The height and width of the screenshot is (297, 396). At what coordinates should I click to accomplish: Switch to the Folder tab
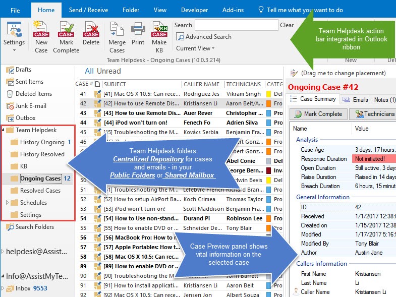point(131,10)
